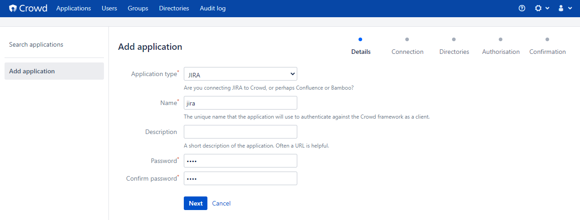Select the Authorisation wizard step

click(x=501, y=46)
